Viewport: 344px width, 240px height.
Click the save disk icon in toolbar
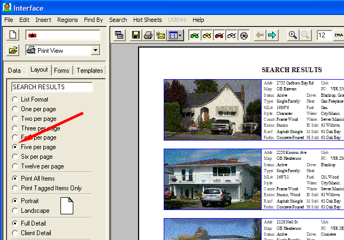click(136, 35)
